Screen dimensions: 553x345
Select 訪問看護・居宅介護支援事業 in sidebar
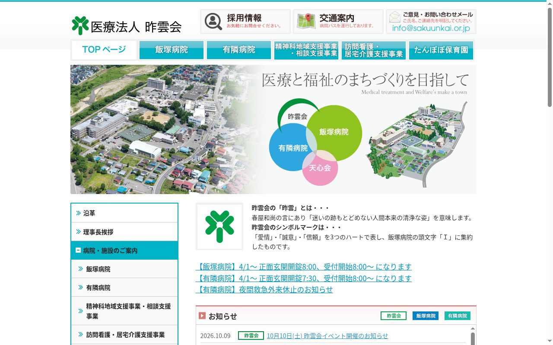pyautogui.click(x=124, y=335)
